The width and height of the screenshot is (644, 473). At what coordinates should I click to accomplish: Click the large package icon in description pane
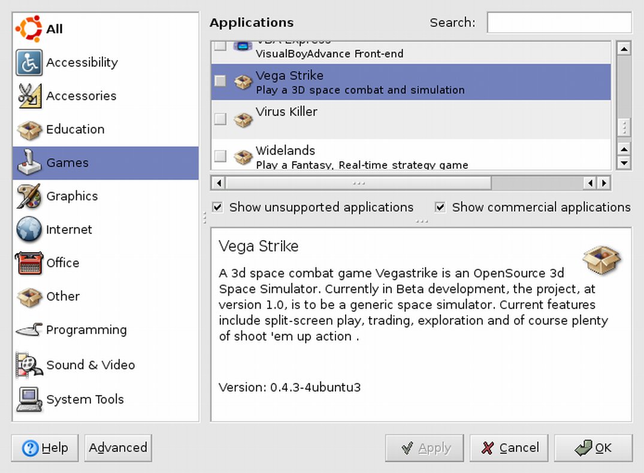pos(601,260)
